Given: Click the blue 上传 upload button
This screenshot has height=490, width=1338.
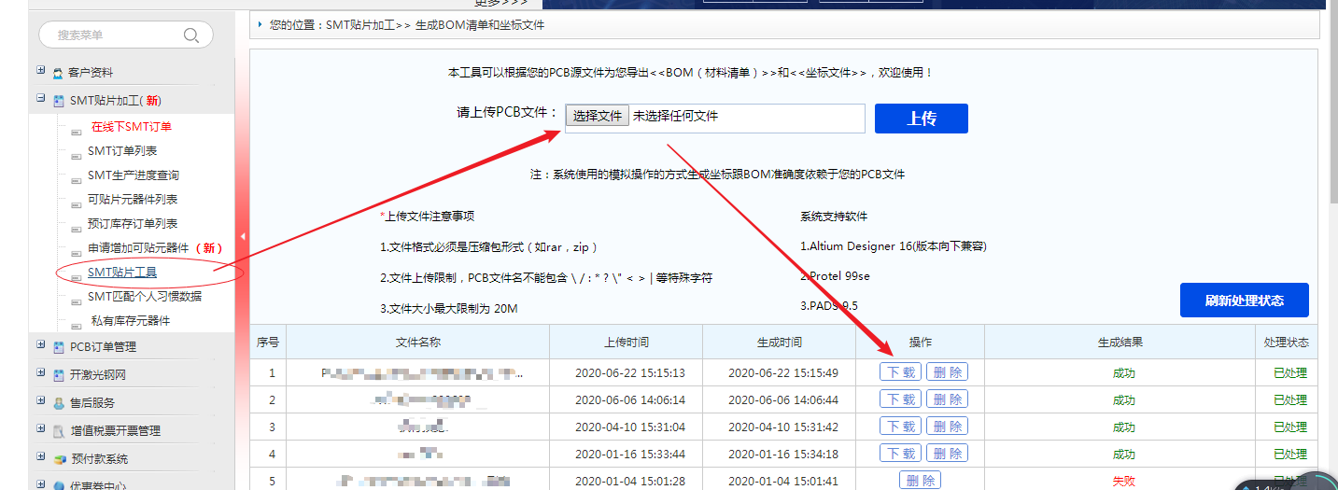Looking at the screenshot, I should pos(921,119).
